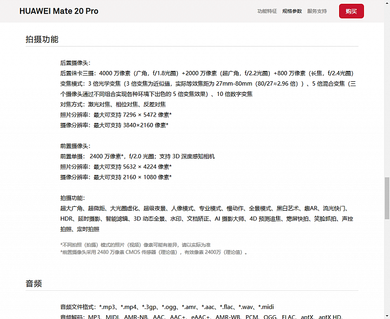Click the 音频文件格式 *.mp3 line
This screenshot has width=390, height=319.
(167, 307)
